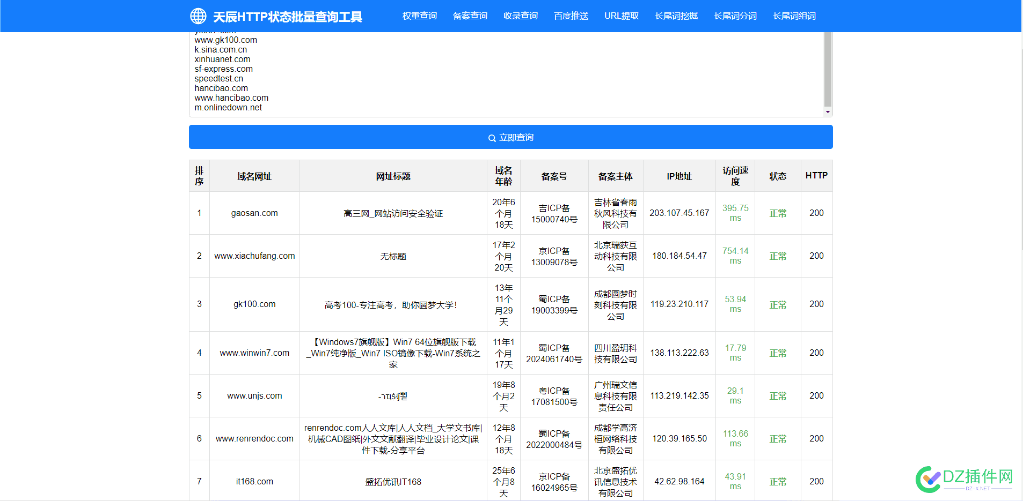The width and height of the screenshot is (1023, 501).
Task: Click inside the domain list textarea
Action: click(506, 74)
